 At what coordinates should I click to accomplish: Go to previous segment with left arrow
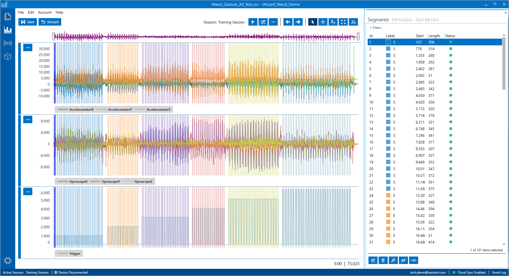pyautogui.click(x=288, y=22)
